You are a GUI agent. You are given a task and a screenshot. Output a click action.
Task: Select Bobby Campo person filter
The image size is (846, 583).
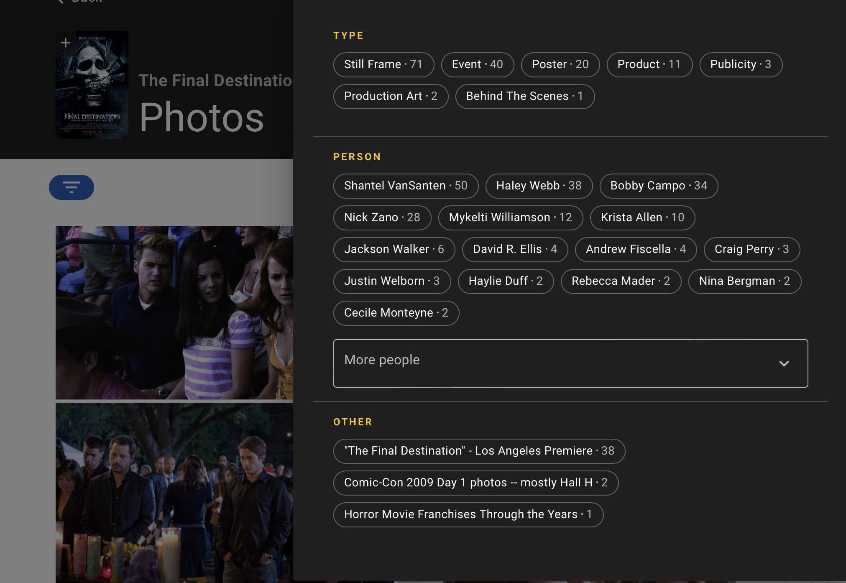658,186
